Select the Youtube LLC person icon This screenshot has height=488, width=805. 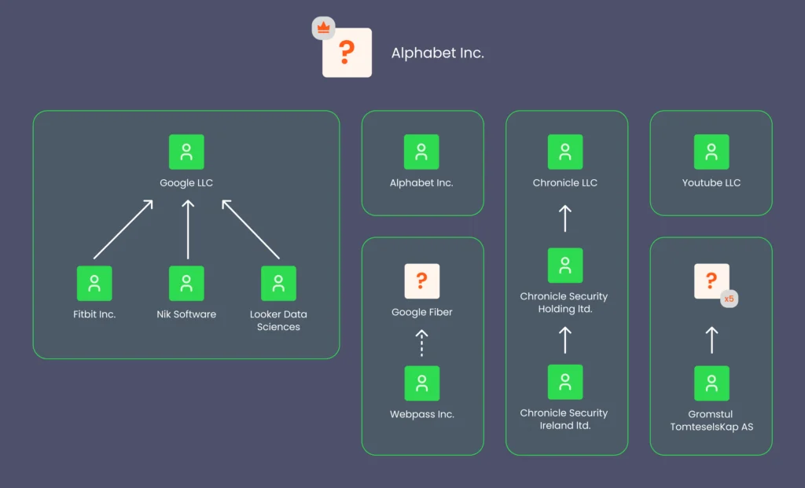click(711, 151)
